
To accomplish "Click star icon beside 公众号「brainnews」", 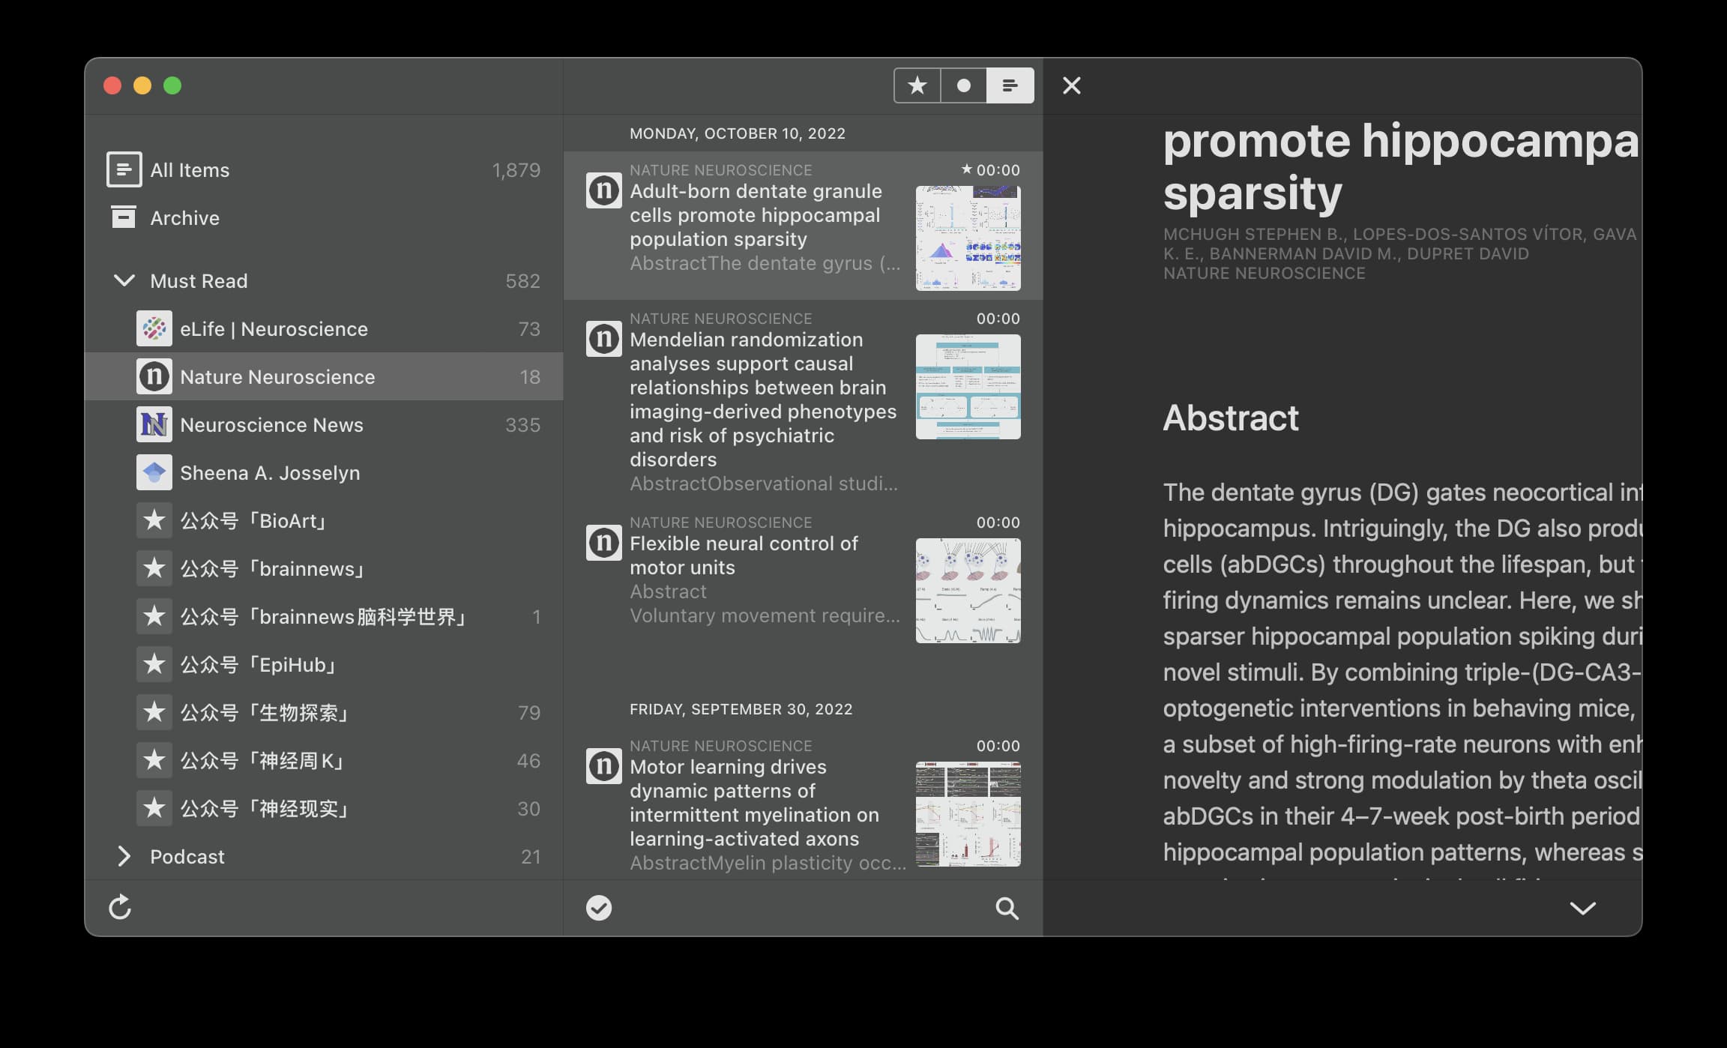I will [x=154, y=568].
